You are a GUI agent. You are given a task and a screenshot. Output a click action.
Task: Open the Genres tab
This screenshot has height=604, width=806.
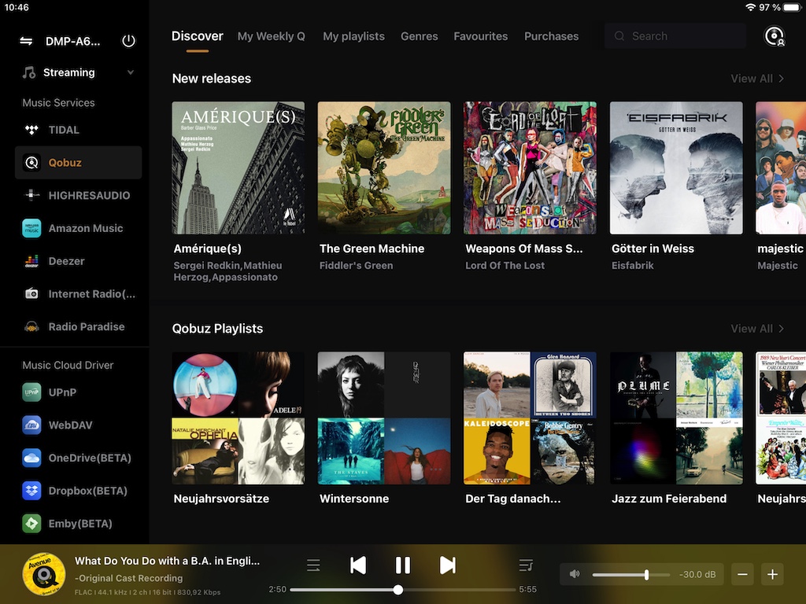pos(420,36)
